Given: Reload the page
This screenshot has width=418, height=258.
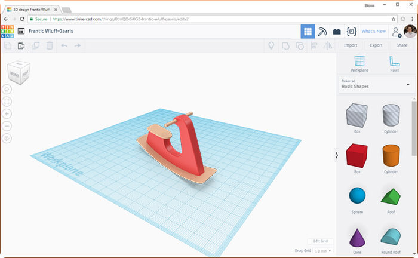Looking at the screenshot, I should [22, 19].
